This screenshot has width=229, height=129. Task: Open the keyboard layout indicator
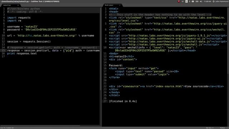186,1
